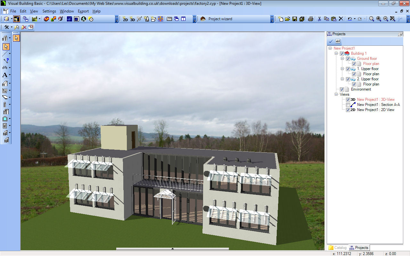Open the Window menu

click(x=67, y=11)
